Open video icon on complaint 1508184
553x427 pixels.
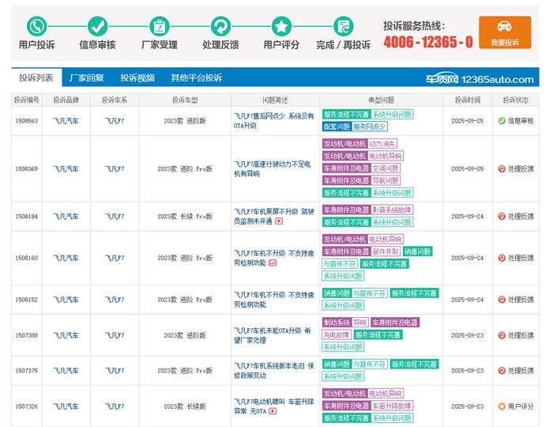(x=278, y=221)
